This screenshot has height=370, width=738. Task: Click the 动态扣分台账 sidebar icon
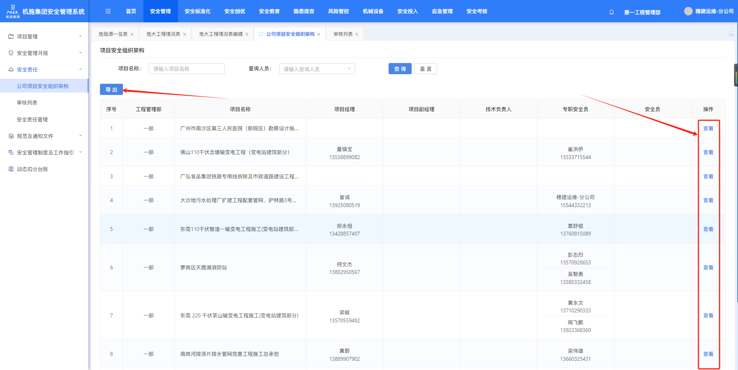pos(11,169)
